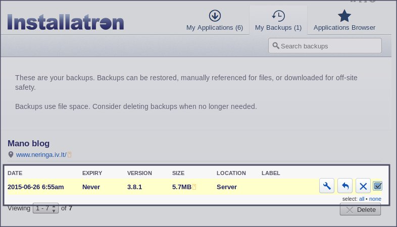Click the map pin icon under Mano blog

click(11, 154)
